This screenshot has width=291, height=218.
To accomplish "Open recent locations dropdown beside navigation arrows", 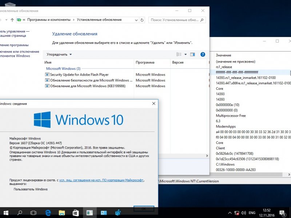I will [6, 20].
